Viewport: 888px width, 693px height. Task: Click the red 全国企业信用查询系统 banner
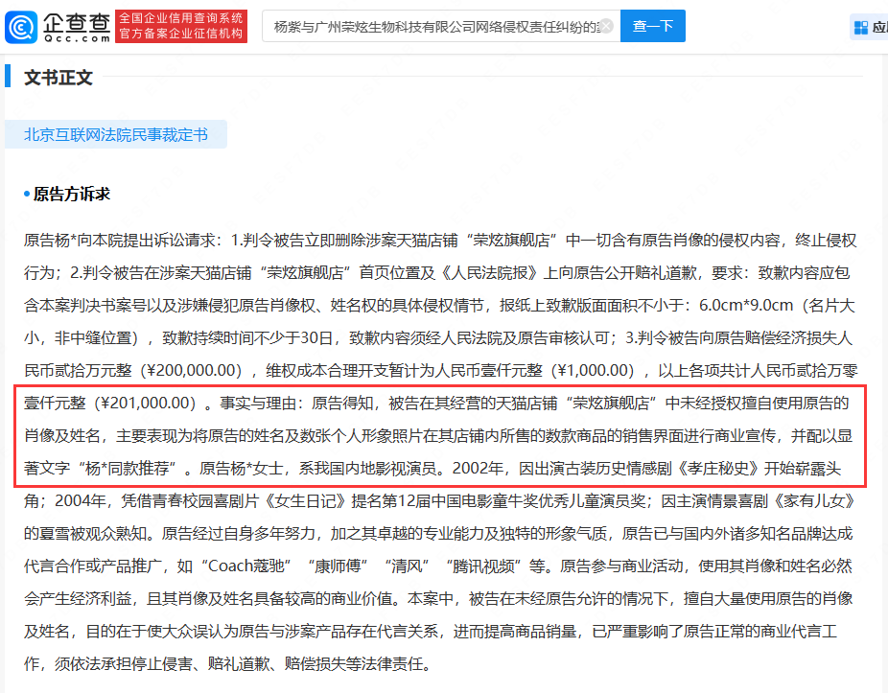tap(181, 26)
